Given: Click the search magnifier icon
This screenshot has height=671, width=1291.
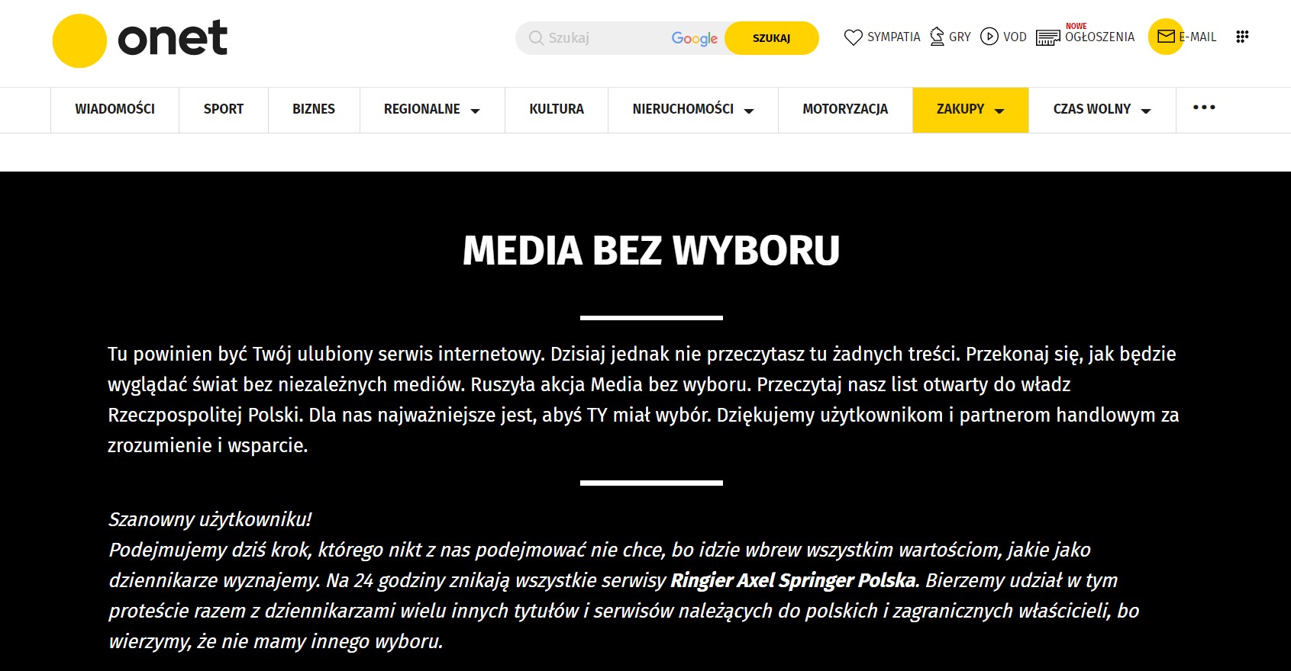Looking at the screenshot, I should 536,38.
